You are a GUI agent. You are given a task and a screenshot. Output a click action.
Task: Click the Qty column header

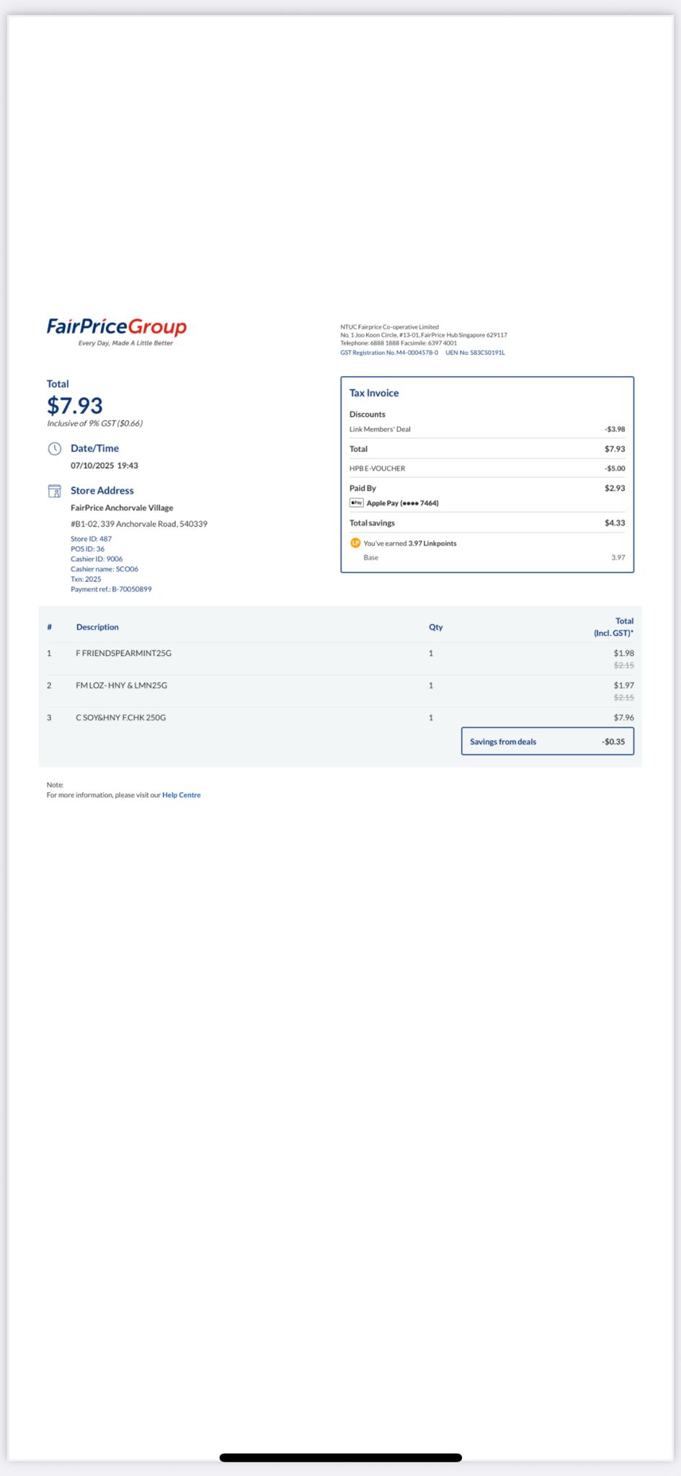pyautogui.click(x=436, y=627)
